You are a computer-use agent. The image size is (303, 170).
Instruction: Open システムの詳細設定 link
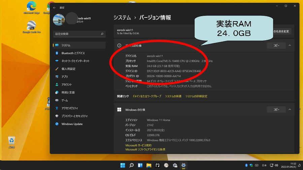click(x=196, y=96)
